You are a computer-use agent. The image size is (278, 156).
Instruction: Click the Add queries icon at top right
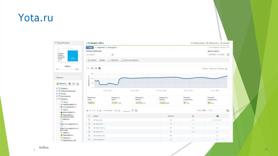(191, 43)
